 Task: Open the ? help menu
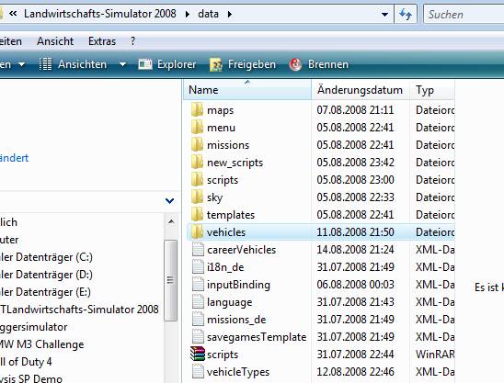tap(132, 41)
